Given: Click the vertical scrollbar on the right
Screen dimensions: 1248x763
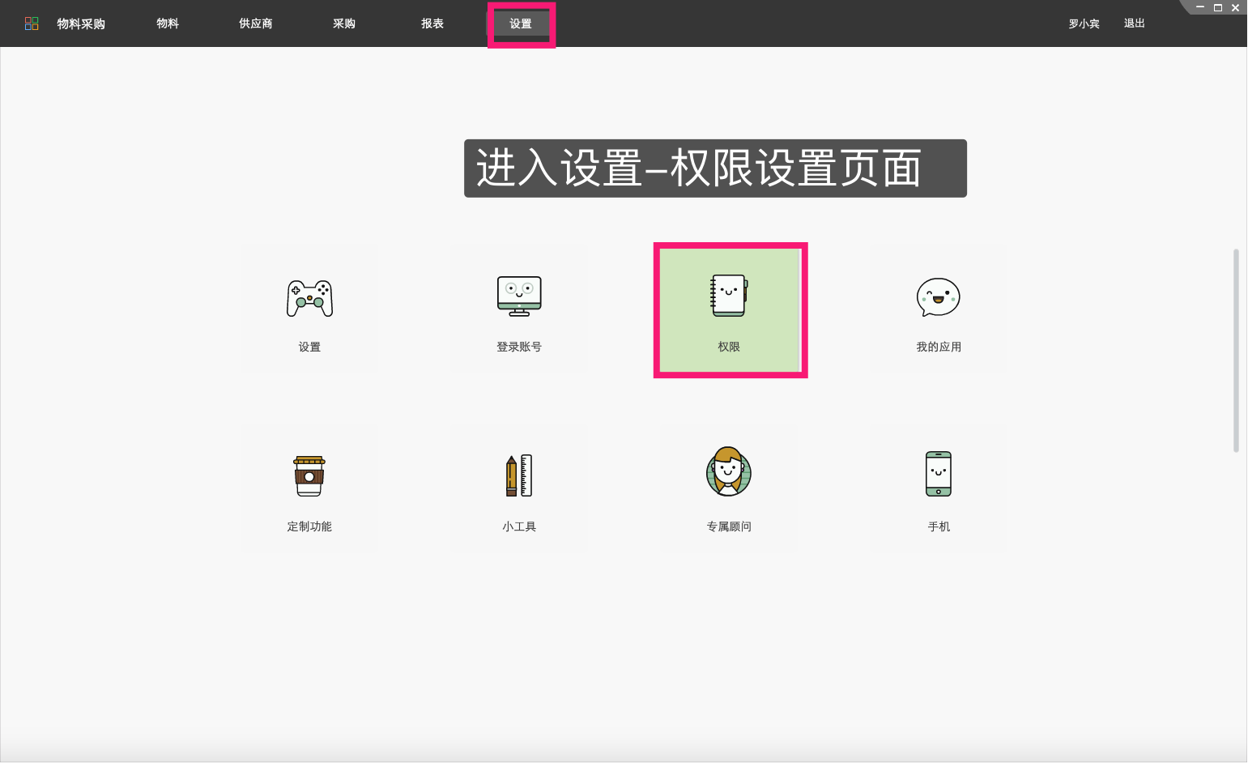Looking at the screenshot, I should click(1237, 344).
